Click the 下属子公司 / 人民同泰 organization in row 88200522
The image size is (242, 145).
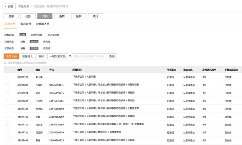[x=84, y=77]
